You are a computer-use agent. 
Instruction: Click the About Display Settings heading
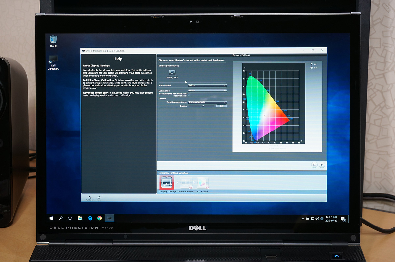click(x=96, y=66)
